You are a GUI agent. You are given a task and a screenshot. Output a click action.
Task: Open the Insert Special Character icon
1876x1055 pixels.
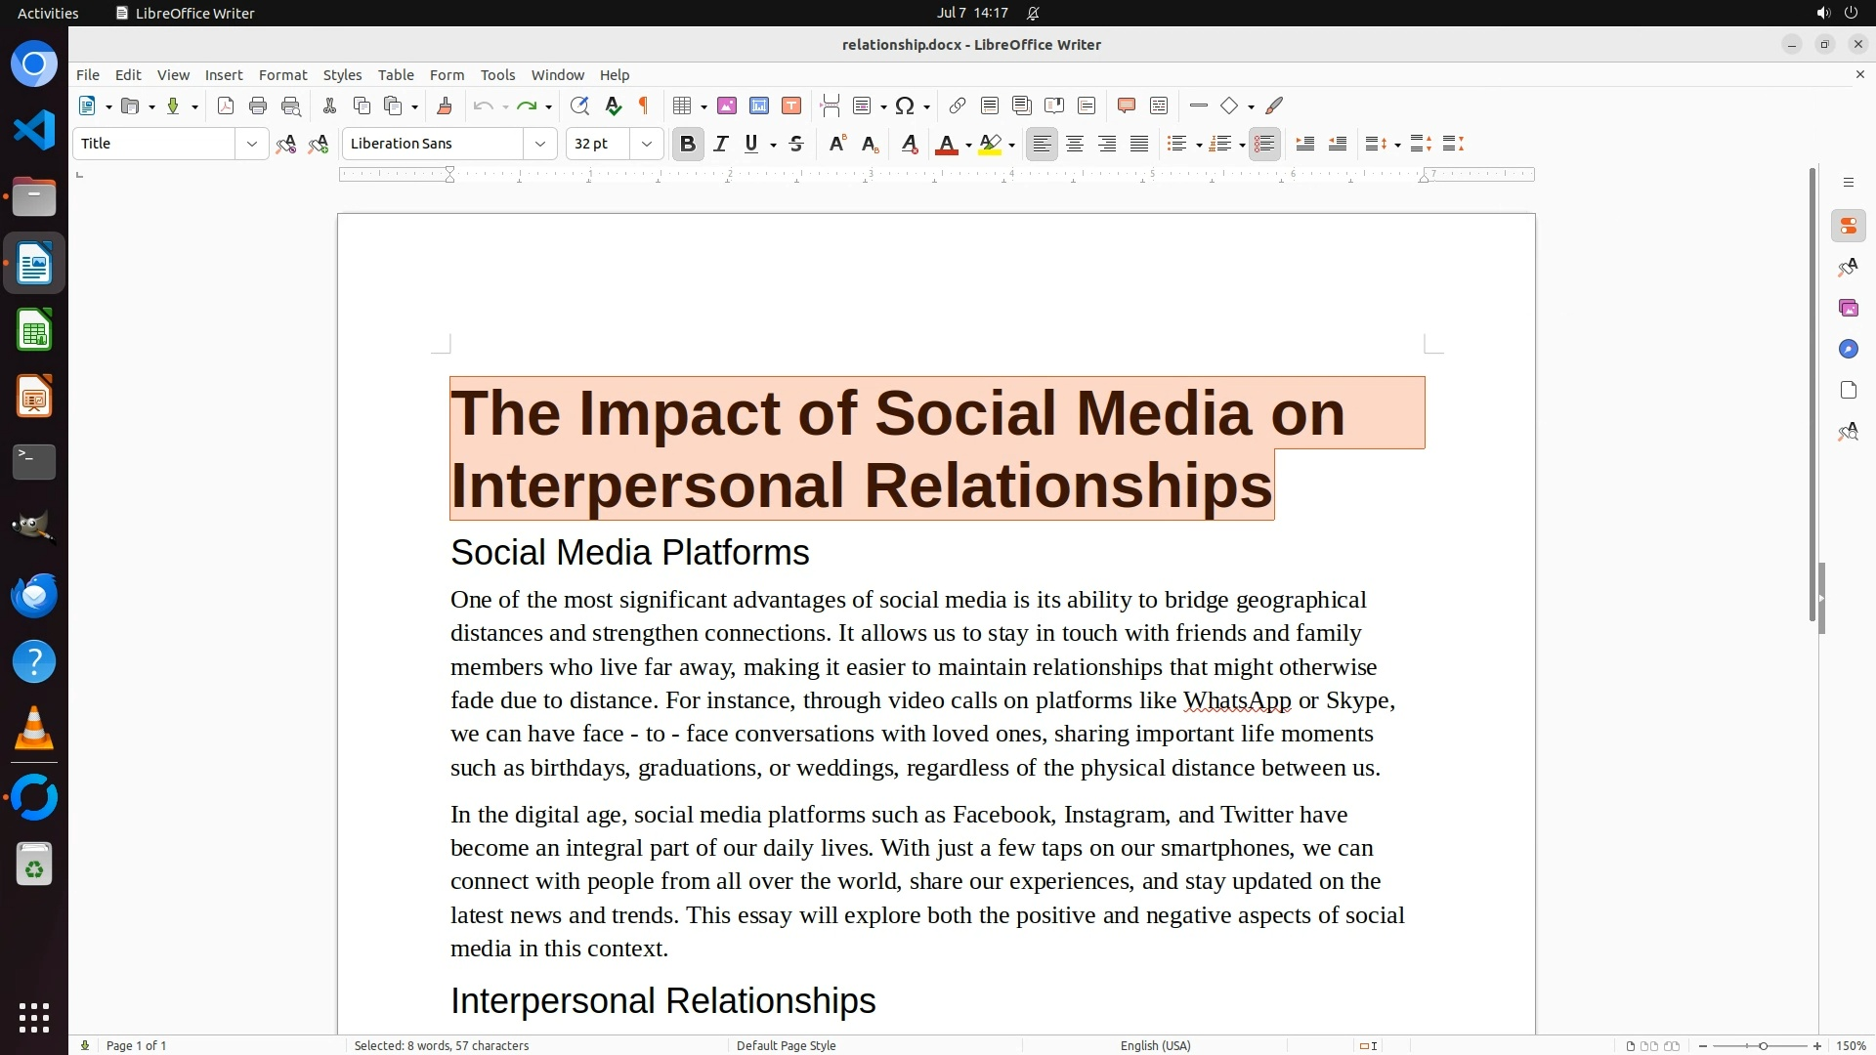pyautogui.click(x=905, y=106)
